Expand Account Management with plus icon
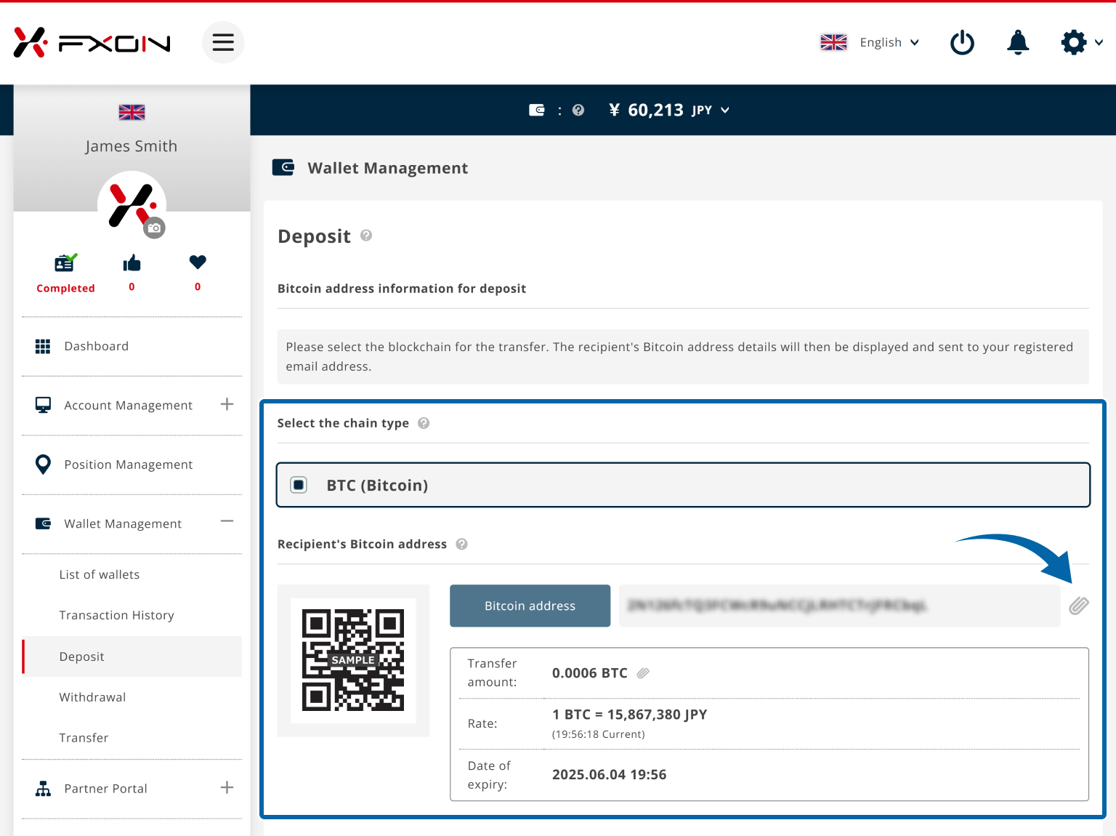This screenshot has width=1116, height=836. tap(227, 404)
